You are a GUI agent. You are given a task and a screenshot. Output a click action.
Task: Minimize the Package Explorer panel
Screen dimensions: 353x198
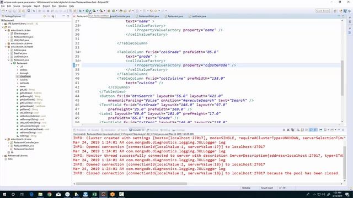[63, 16]
